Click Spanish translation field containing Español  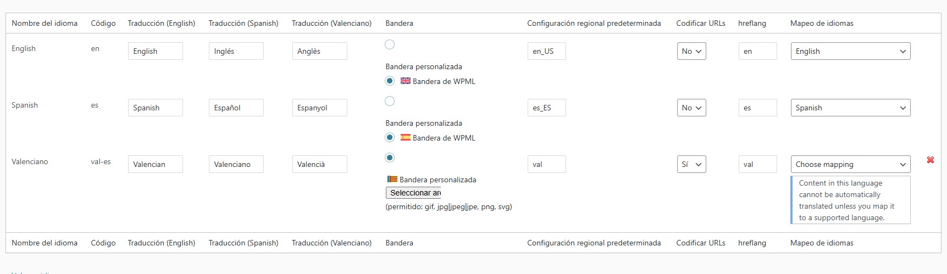[x=236, y=108]
